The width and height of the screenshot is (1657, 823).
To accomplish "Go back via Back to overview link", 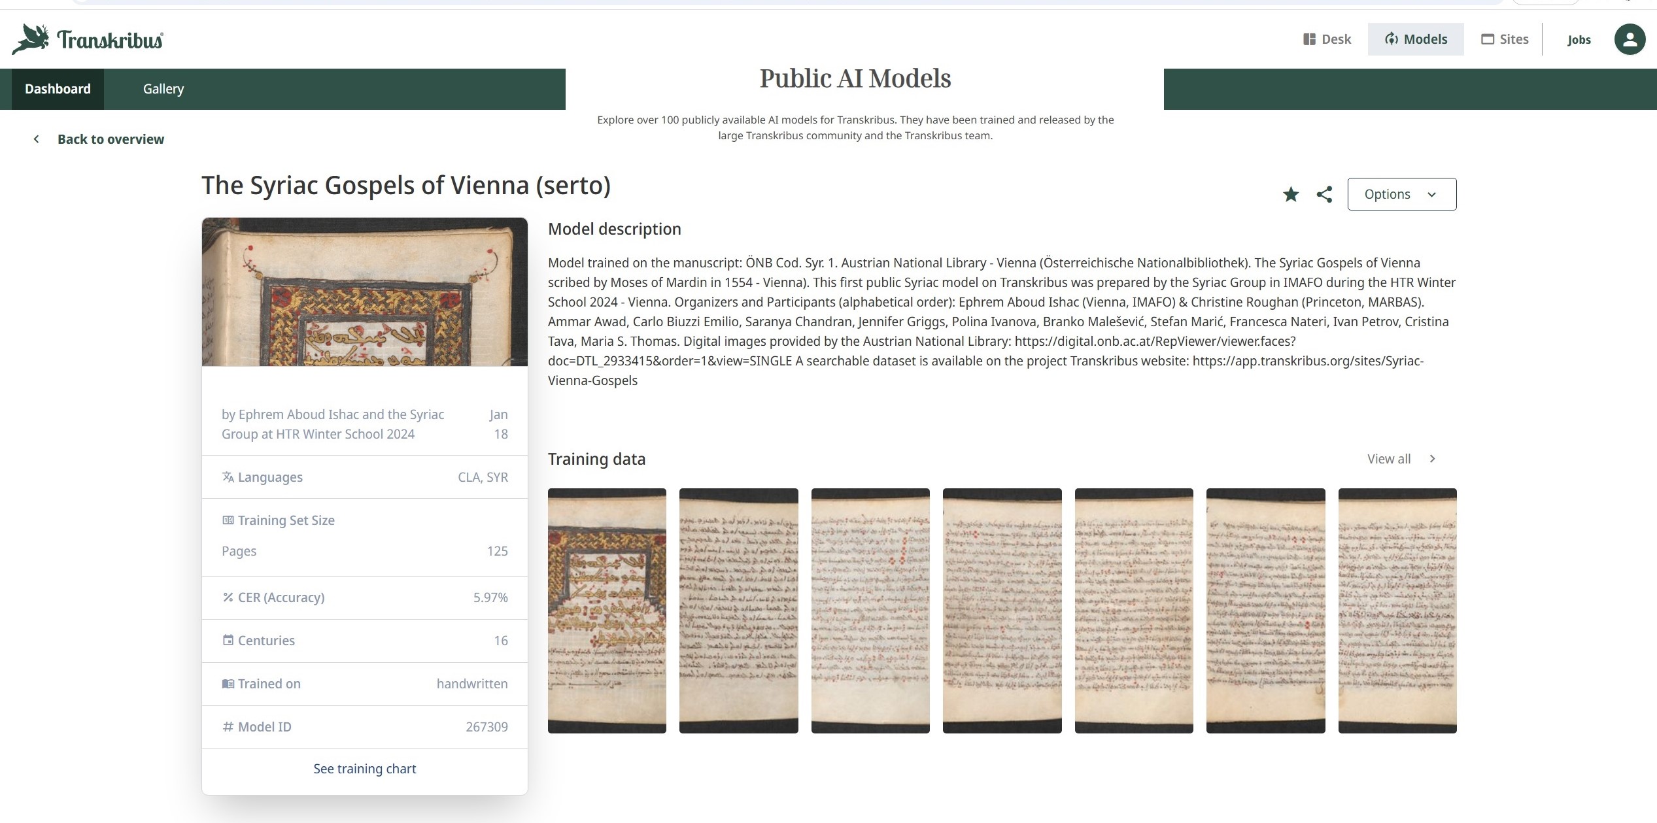I will click(111, 139).
